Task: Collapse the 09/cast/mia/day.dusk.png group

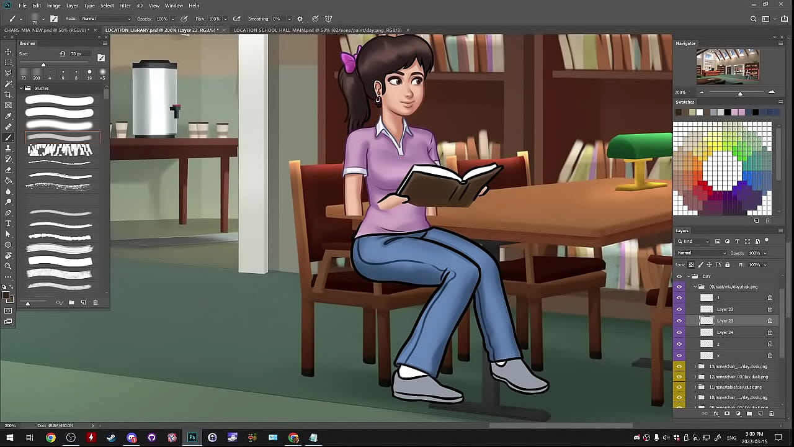Action: tap(695, 287)
